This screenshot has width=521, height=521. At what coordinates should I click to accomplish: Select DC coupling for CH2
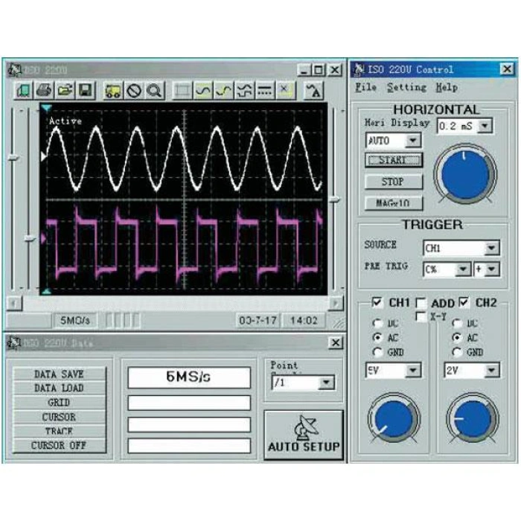(x=457, y=323)
